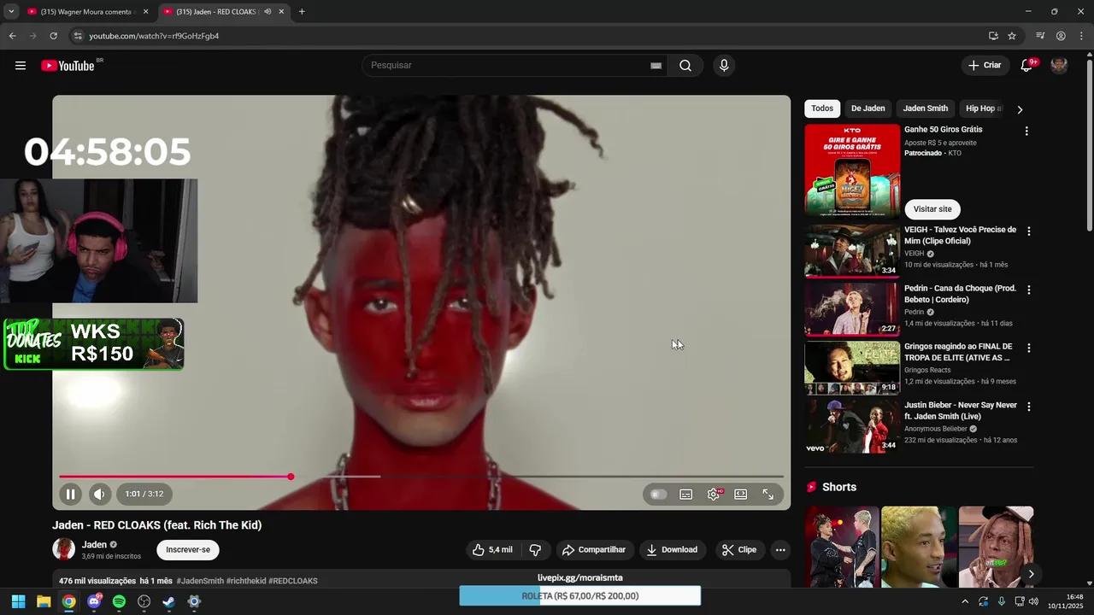1094x615 pixels.
Task: Select the Hip Hop filter chip
Action: pos(983,108)
